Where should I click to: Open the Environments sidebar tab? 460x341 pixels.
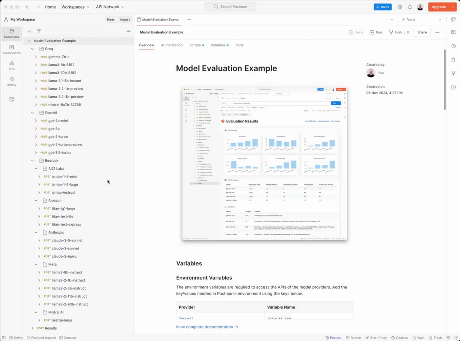pyautogui.click(x=11, y=50)
